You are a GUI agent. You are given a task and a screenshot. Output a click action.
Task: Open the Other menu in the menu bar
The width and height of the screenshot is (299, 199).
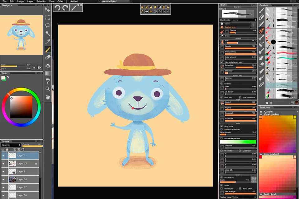[60, 1]
